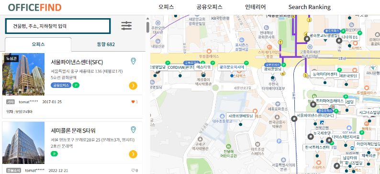Click the hash marker beside 프리미어플레이스
This screenshot has width=380, height=174.
point(313,105)
